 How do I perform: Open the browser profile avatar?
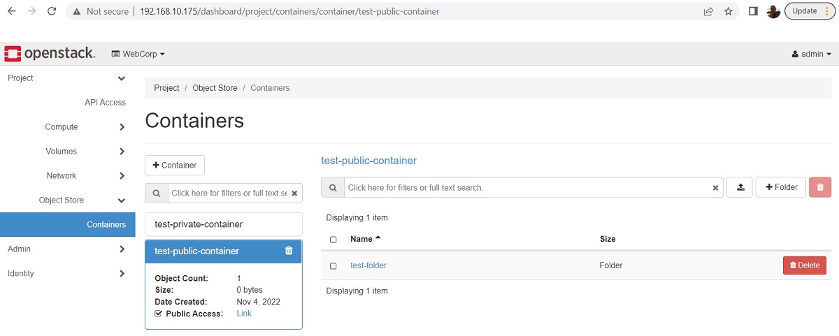pyautogui.click(x=773, y=11)
